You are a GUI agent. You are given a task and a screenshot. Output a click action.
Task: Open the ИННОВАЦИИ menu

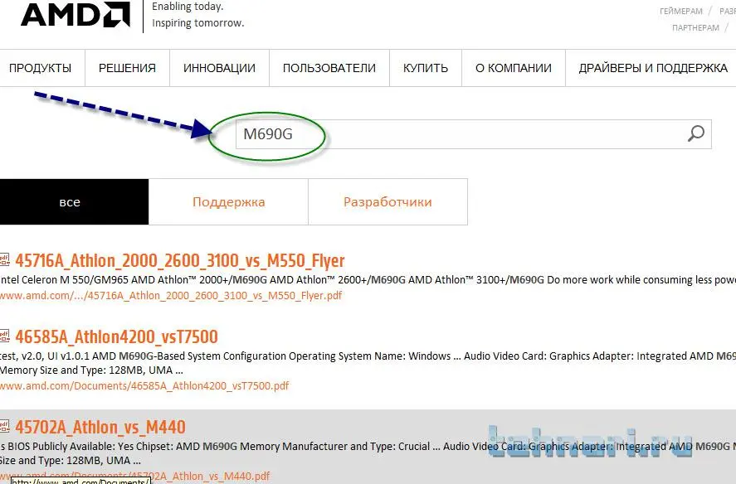[219, 68]
